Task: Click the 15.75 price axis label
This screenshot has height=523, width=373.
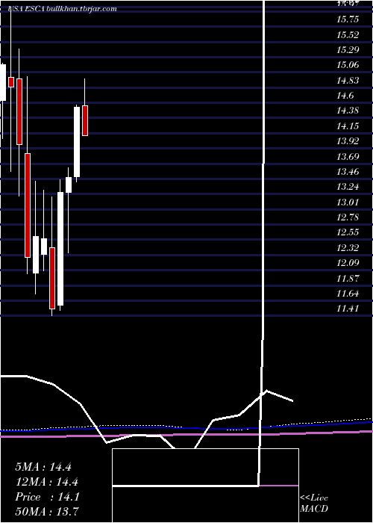Action: 348,19
